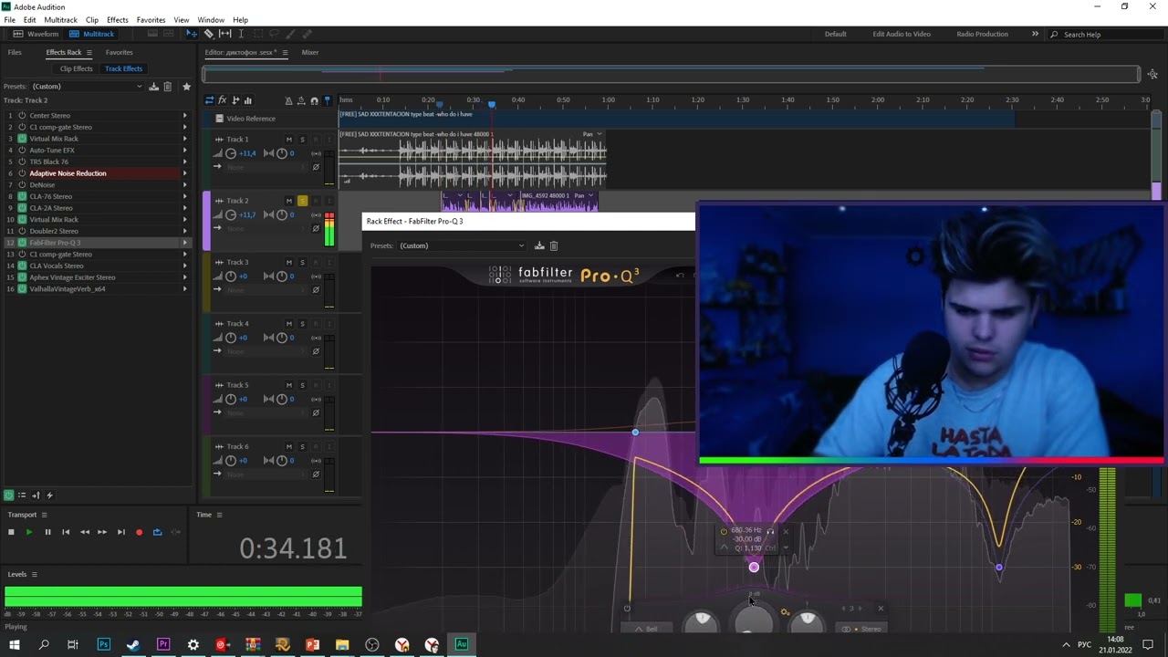Click Play in Transport panel
This screenshot has height=657, width=1168.
coord(29,532)
